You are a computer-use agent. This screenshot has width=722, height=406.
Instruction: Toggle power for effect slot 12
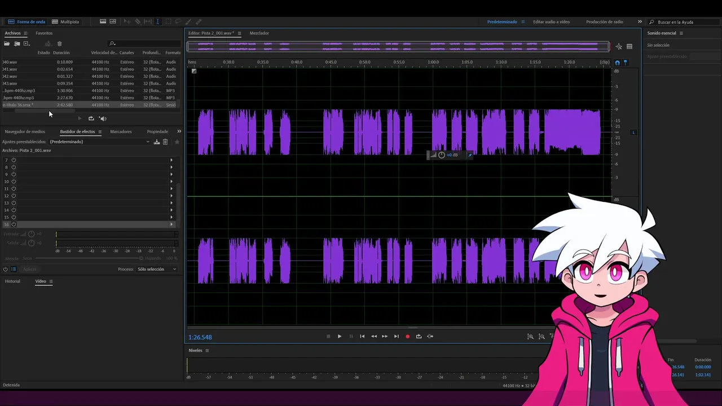(x=14, y=196)
